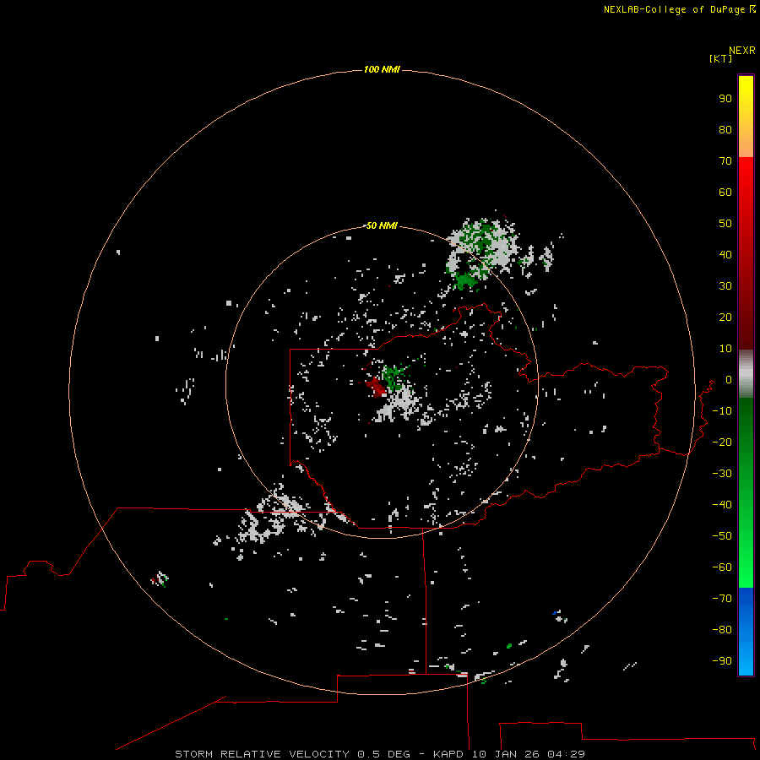Image resolution: width=760 pixels, height=760 pixels.
Task: Click the 40 value on velocity scale
Action: 725,254
